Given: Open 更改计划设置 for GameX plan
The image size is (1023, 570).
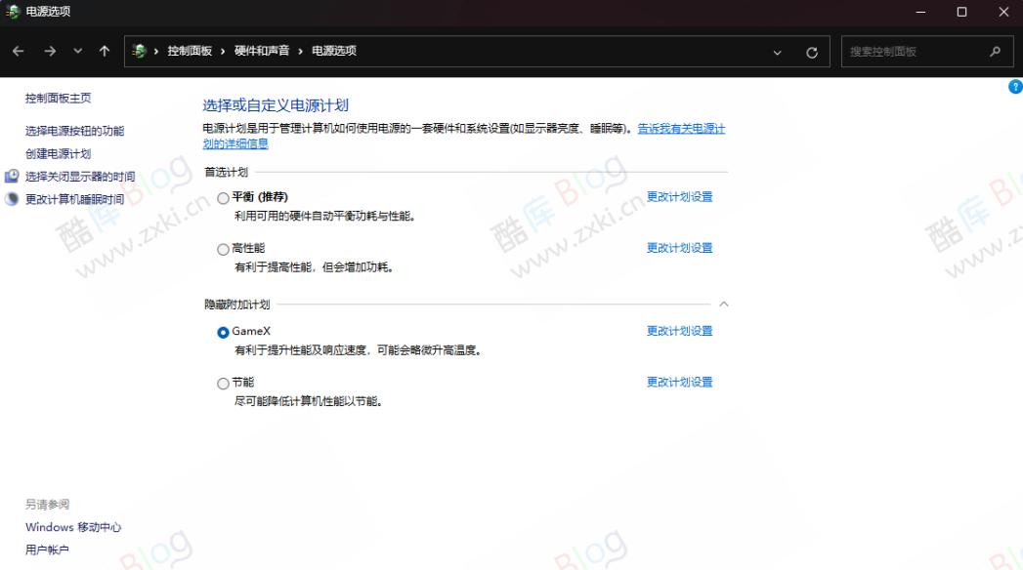Looking at the screenshot, I should (678, 331).
